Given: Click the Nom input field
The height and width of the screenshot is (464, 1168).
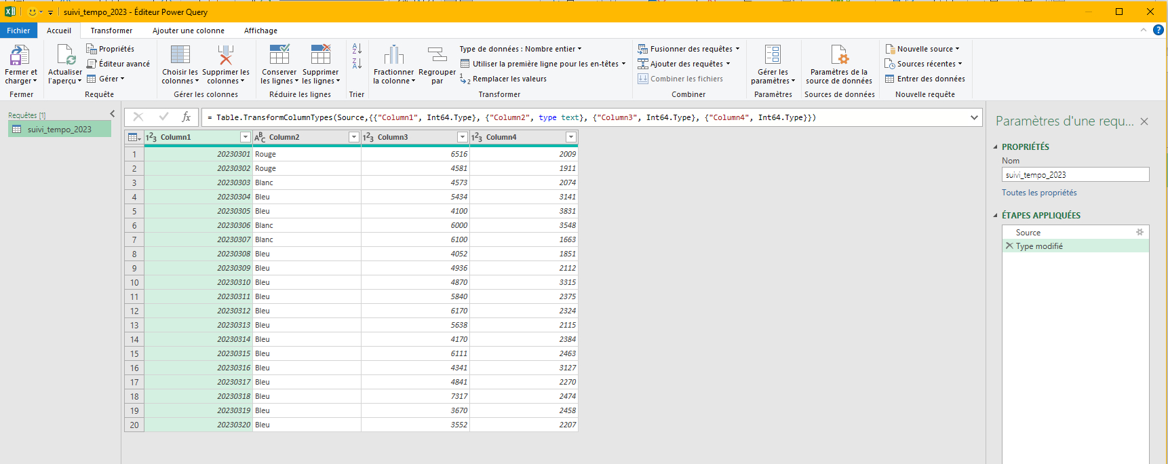Looking at the screenshot, I should (x=1074, y=175).
